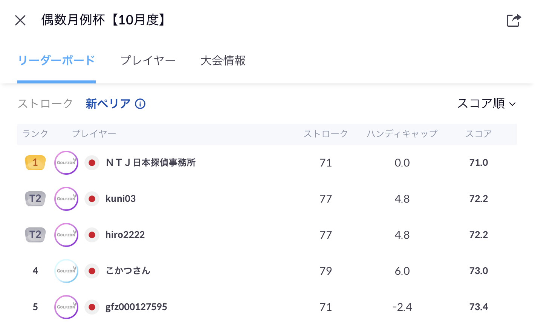Select the 新ペリア scoring mode
This screenshot has width=535, height=327.
[x=108, y=104]
